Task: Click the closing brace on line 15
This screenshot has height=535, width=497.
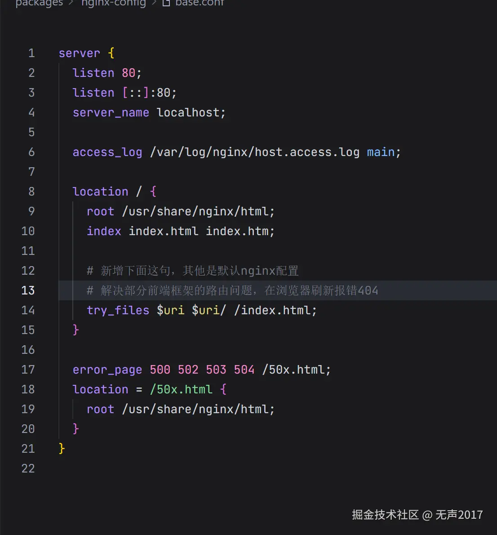Action: tap(75, 330)
